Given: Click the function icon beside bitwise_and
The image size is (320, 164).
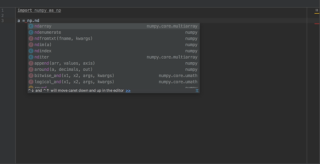Looking at the screenshot, I should click(x=31, y=76).
